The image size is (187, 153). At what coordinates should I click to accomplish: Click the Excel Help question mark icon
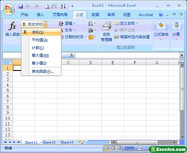(161, 14)
